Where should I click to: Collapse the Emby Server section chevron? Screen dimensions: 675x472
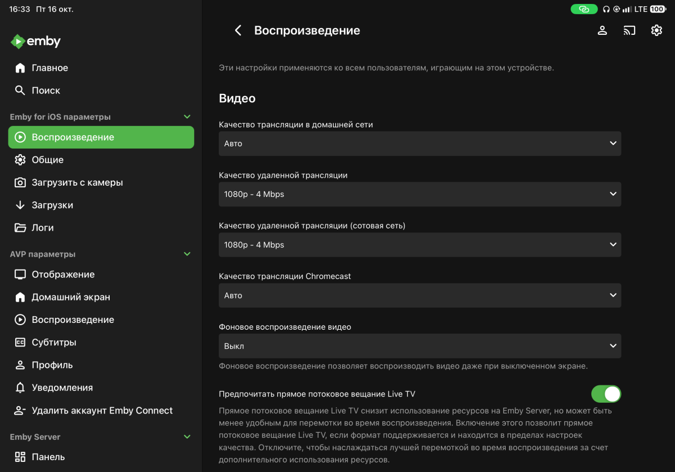187,437
